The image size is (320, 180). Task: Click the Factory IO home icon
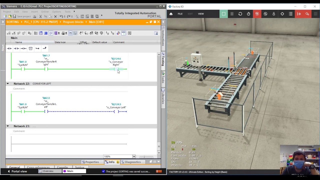click(x=171, y=14)
